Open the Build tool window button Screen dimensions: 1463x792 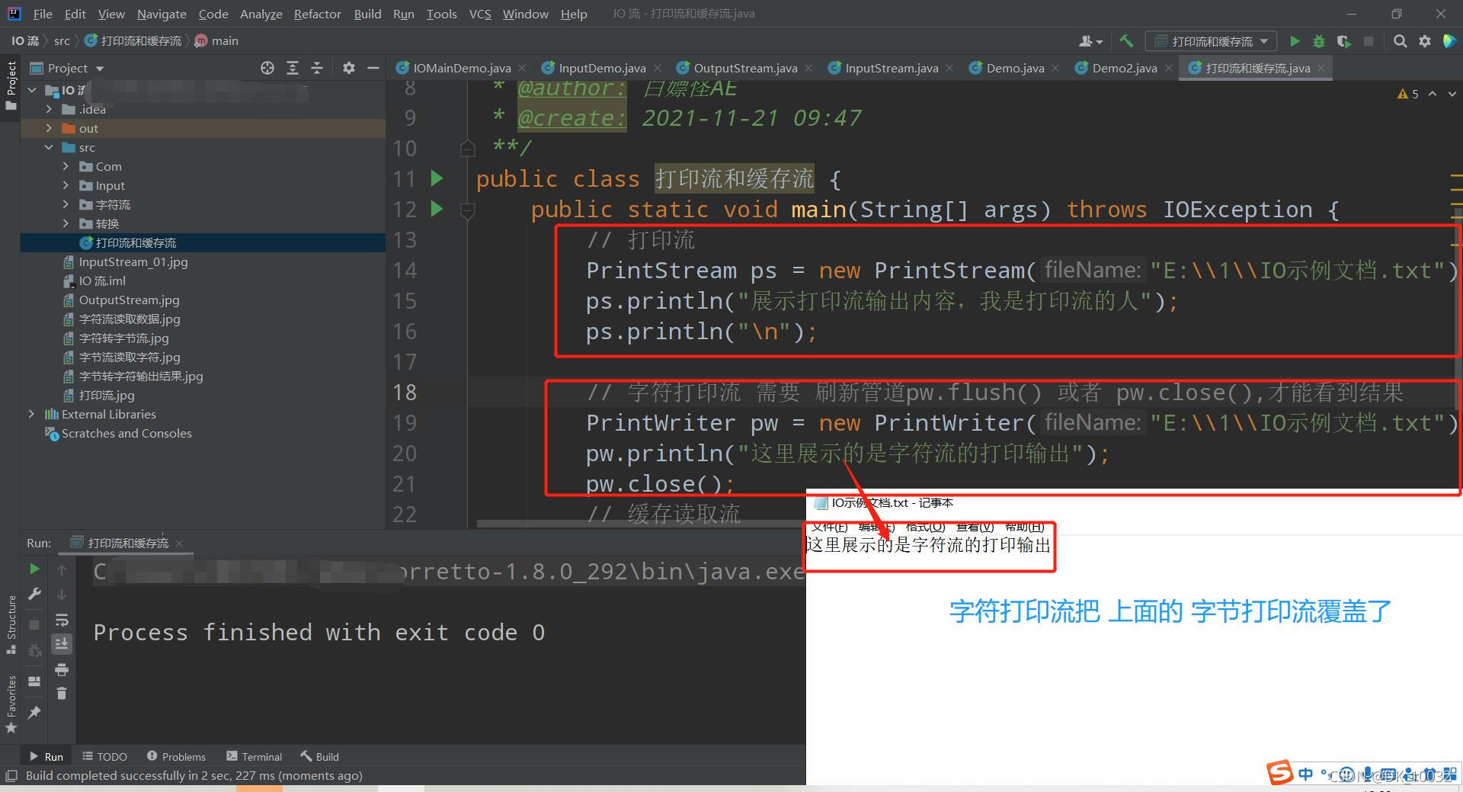(320, 756)
